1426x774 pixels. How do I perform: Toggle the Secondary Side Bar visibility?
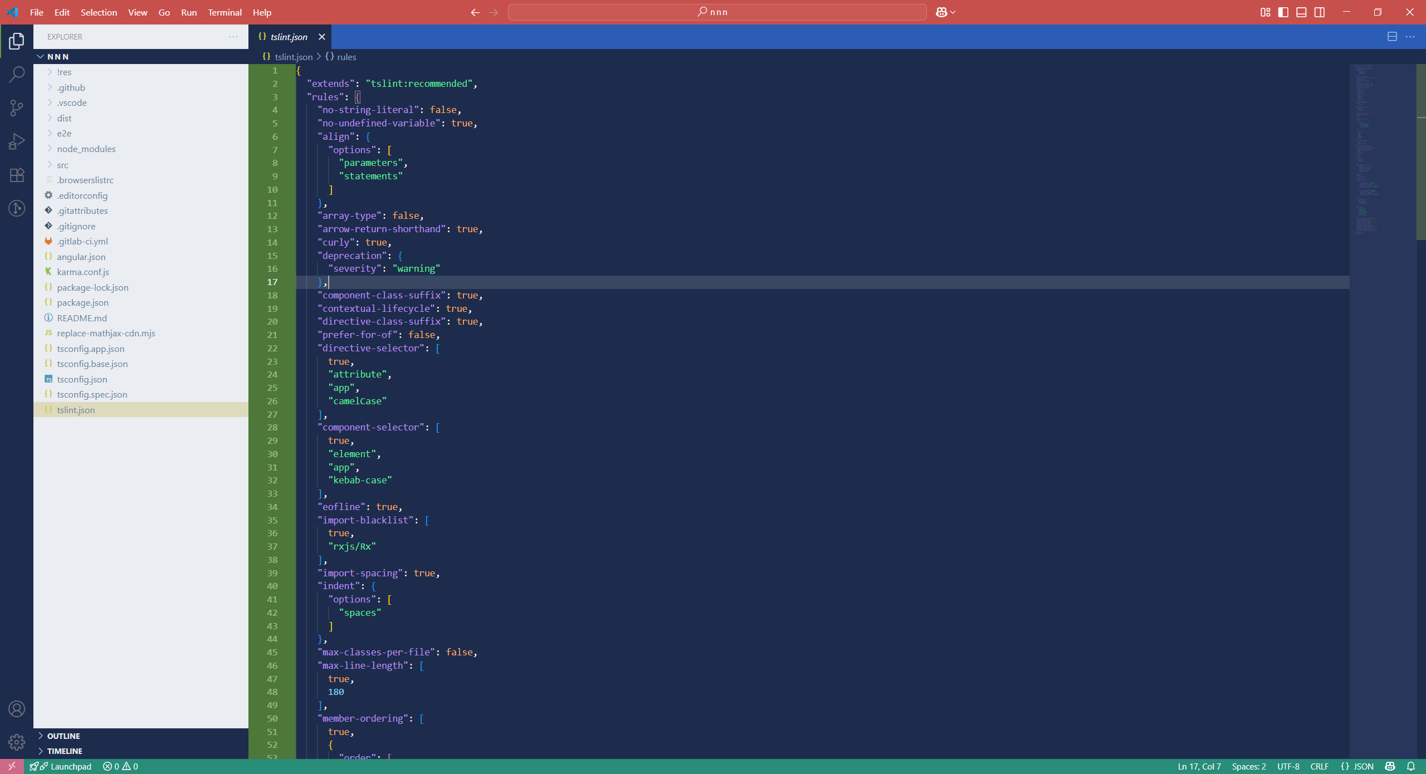[1320, 12]
